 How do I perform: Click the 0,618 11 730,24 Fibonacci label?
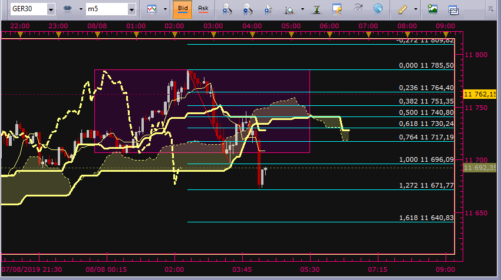click(x=426, y=124)
